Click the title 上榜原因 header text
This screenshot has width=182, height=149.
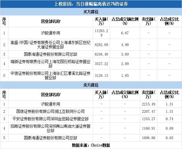pos(91,4)
